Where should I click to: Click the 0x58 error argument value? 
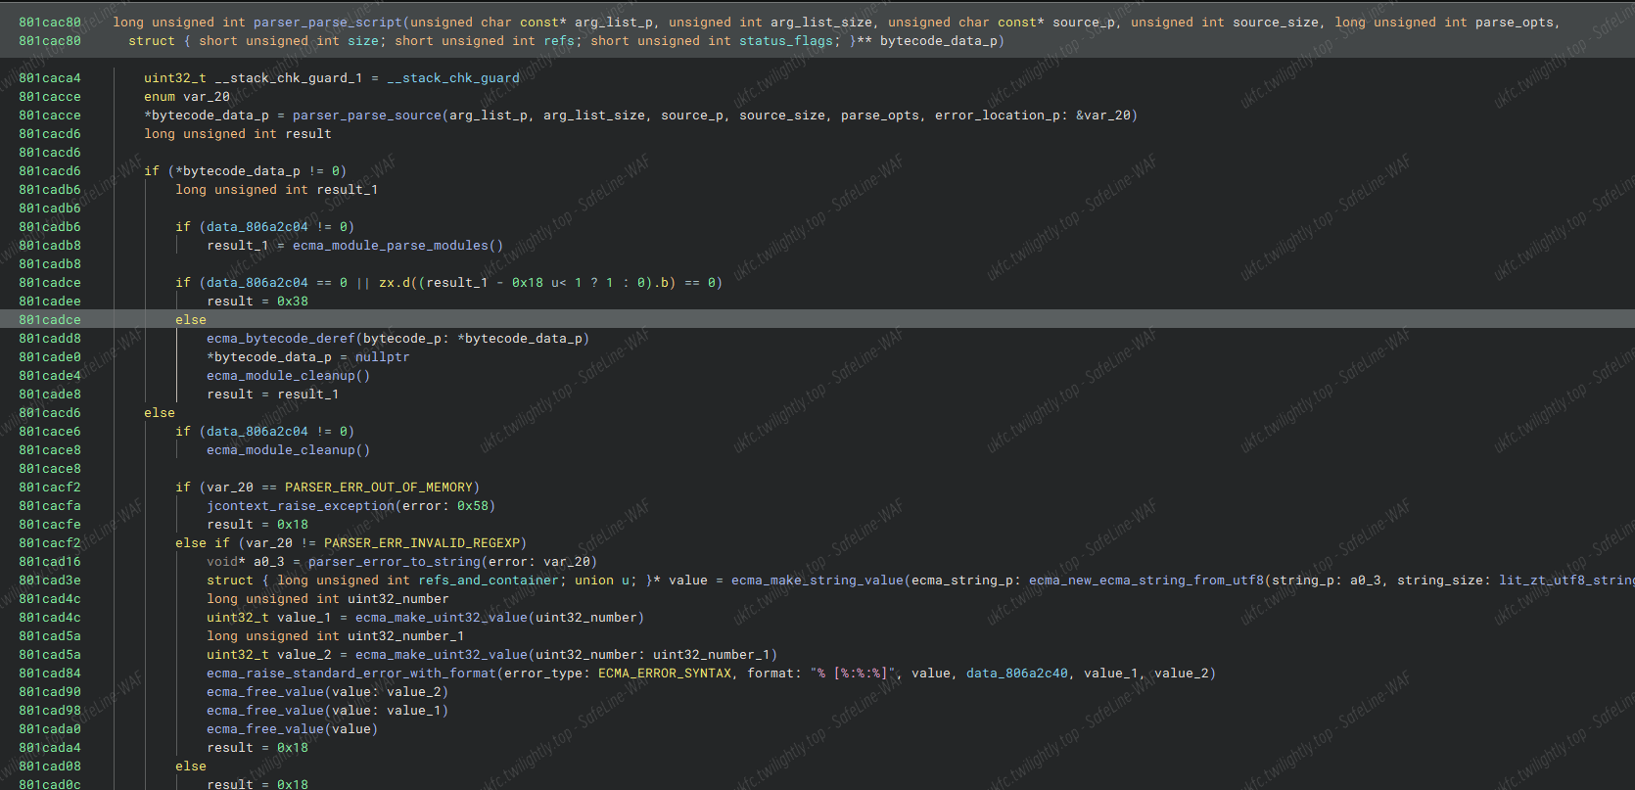point(472,506)
